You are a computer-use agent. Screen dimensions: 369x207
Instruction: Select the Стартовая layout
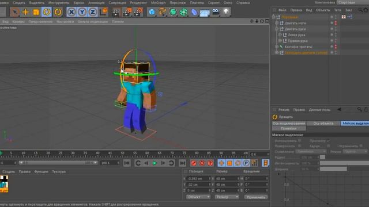347,2
